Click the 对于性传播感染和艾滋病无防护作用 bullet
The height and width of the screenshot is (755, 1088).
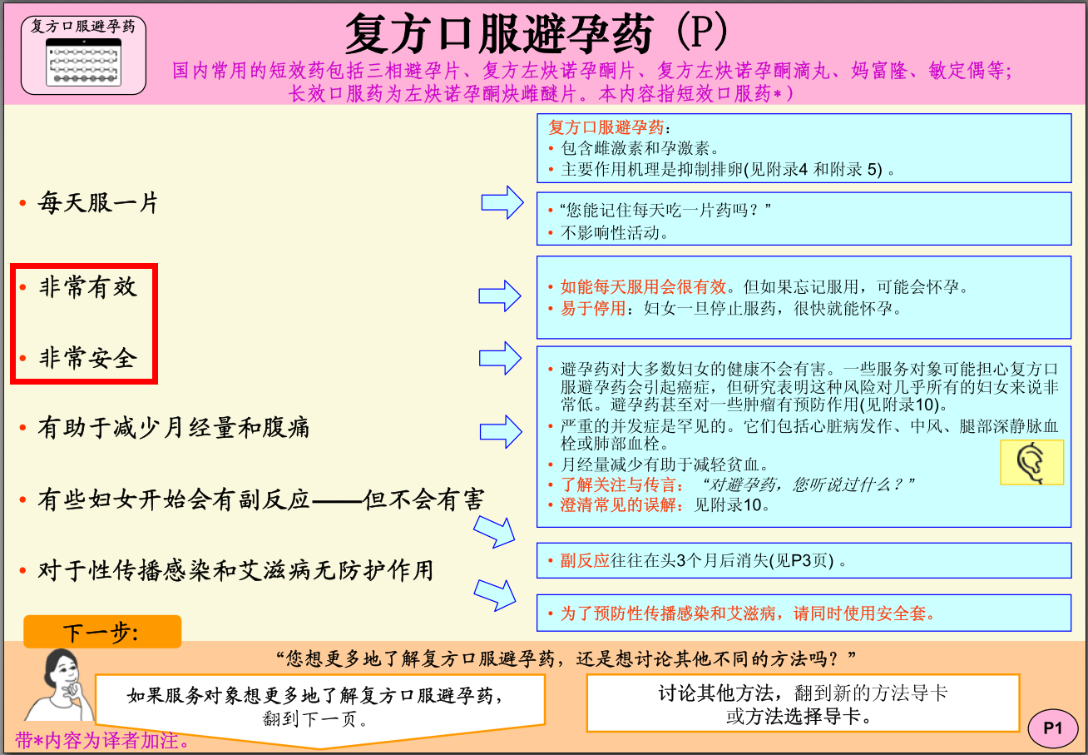[235, 571]
